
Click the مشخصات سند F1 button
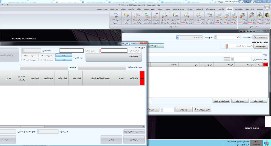click(260, 37)
